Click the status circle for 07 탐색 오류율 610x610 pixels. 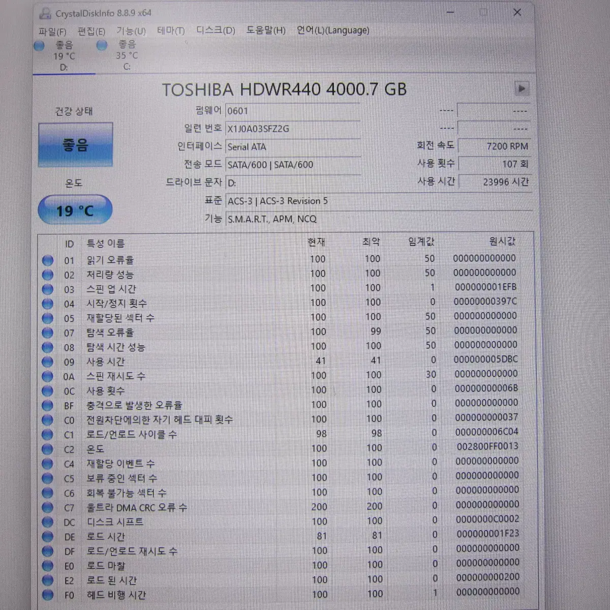click(x=48, y=333)
